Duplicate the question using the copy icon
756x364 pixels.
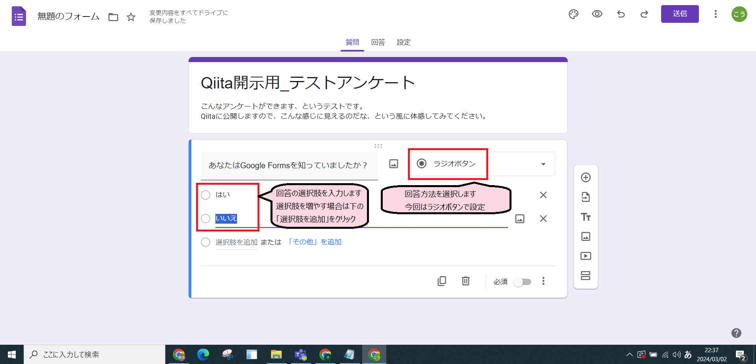pyautogui.click(x=442, y=281)
